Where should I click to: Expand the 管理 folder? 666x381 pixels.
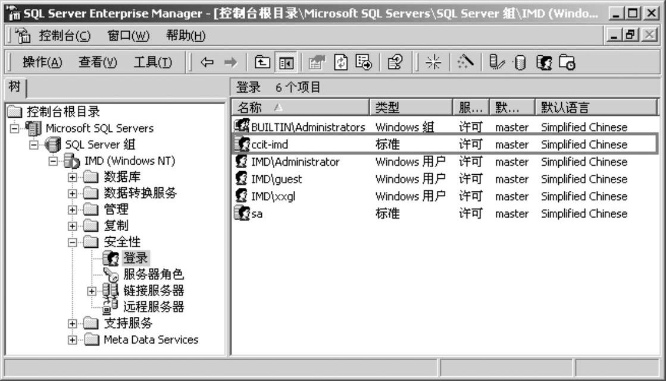[x=72, y=210]
